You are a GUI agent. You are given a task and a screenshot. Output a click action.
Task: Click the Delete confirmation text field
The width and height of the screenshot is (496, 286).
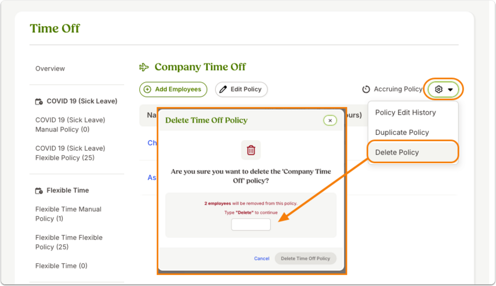[251, 225]
